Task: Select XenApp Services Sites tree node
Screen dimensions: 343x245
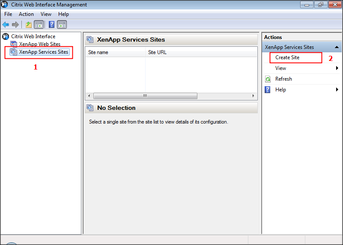Action: (43, 52)
